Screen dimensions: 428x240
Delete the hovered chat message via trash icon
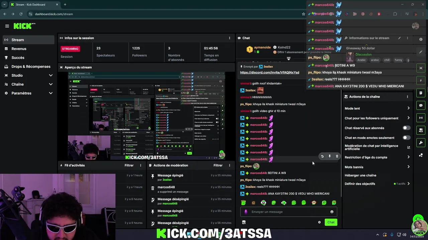coord(337,156)
